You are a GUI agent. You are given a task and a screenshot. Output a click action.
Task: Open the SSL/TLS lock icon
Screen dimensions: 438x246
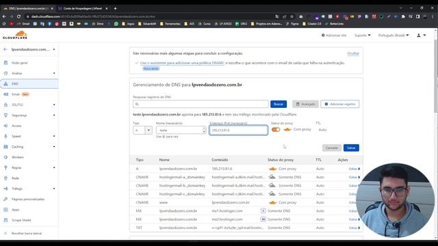tap(6, 105)
